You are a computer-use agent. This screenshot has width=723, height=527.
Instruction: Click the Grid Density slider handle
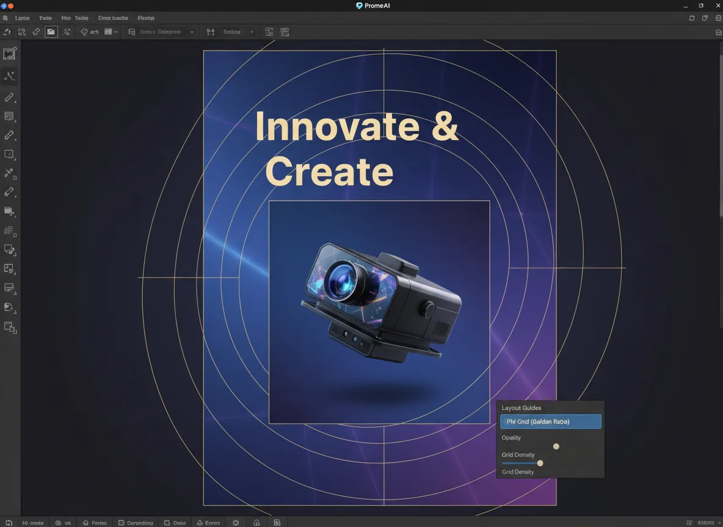540,463
